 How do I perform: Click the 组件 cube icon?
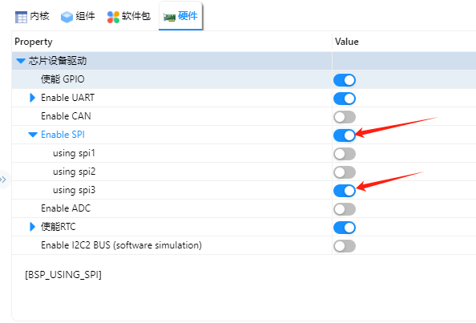click(67, 17)
